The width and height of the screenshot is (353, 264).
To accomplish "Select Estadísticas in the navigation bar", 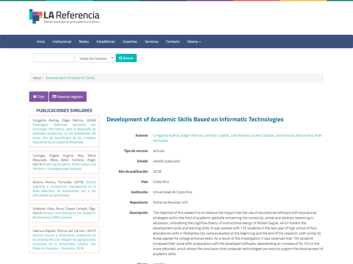I will tap(106, 42).
